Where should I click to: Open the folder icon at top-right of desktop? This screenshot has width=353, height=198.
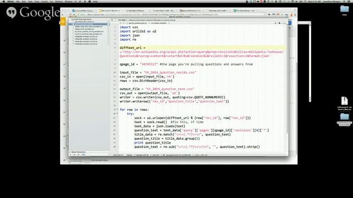(344, 9)
